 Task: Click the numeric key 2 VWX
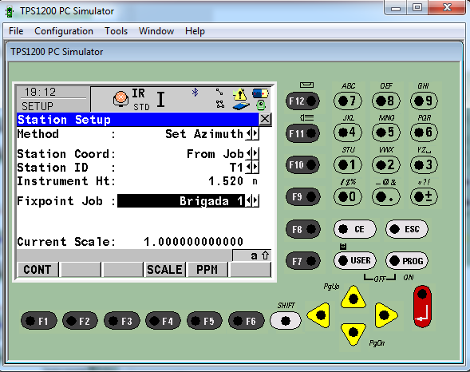[x=385, y=164]
